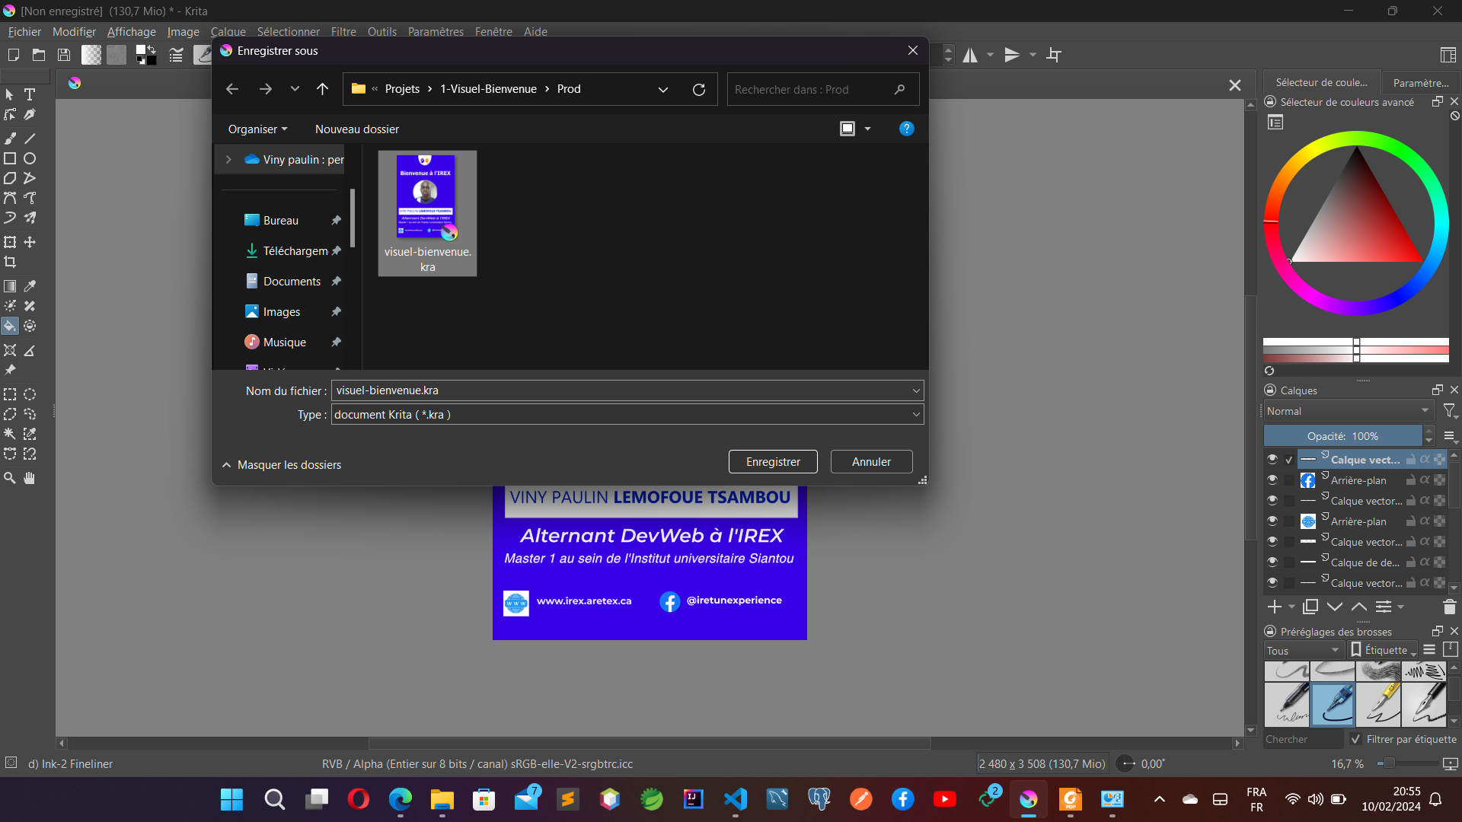Viewport: 1462px width, 822px height.
Task: Open the Organiser dropdown
Action: (257, 129)
